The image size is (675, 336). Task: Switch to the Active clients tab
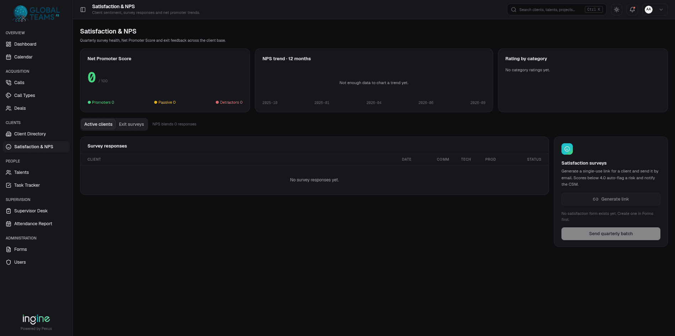pos(98,124)
